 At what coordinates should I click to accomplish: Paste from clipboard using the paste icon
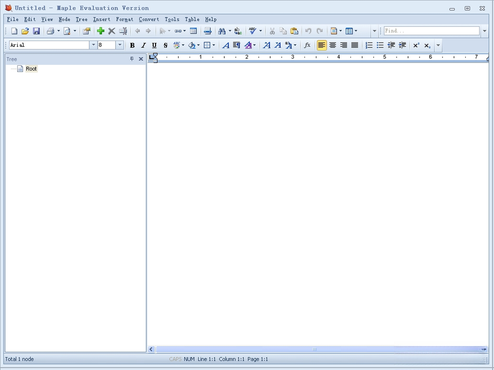(294, 31)
